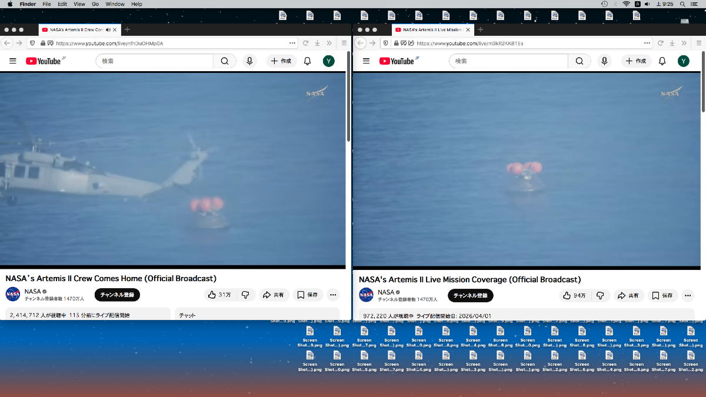Dislike the Artemis II Crew Comes Home video

(245, 295)
